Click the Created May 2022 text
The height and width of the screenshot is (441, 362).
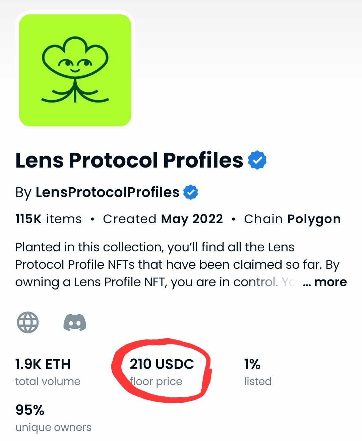[163, 219]
